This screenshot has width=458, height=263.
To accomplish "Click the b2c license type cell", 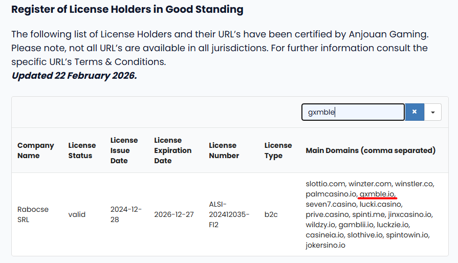I will (271, 214).
